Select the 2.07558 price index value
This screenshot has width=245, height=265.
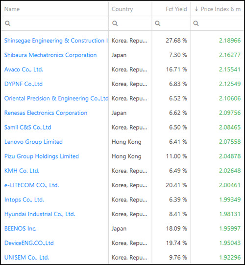[230, 142]
